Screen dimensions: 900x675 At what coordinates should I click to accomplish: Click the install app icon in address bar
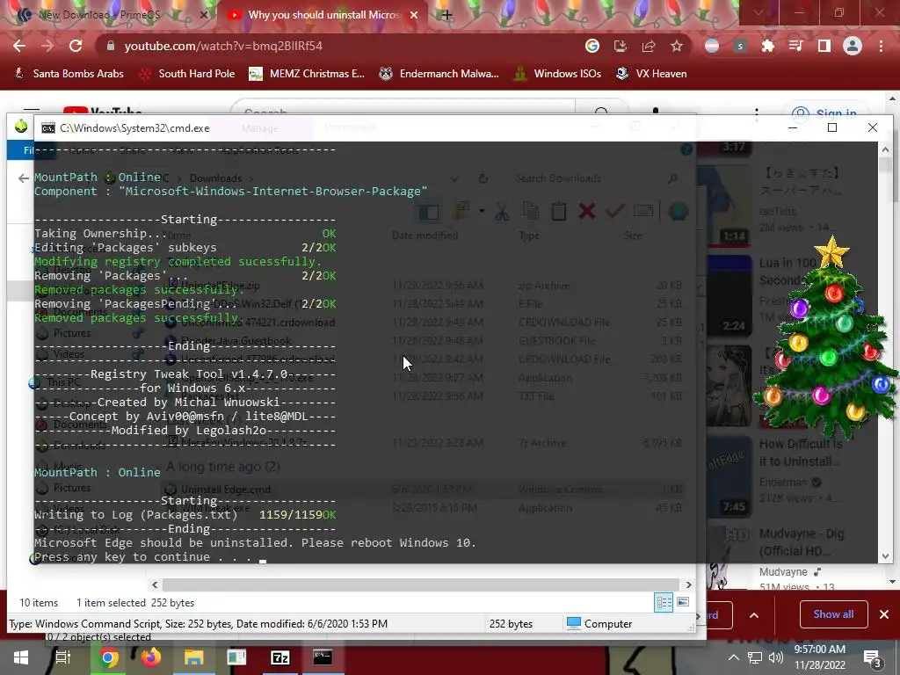pyautogui.click(x=621, y=46)
